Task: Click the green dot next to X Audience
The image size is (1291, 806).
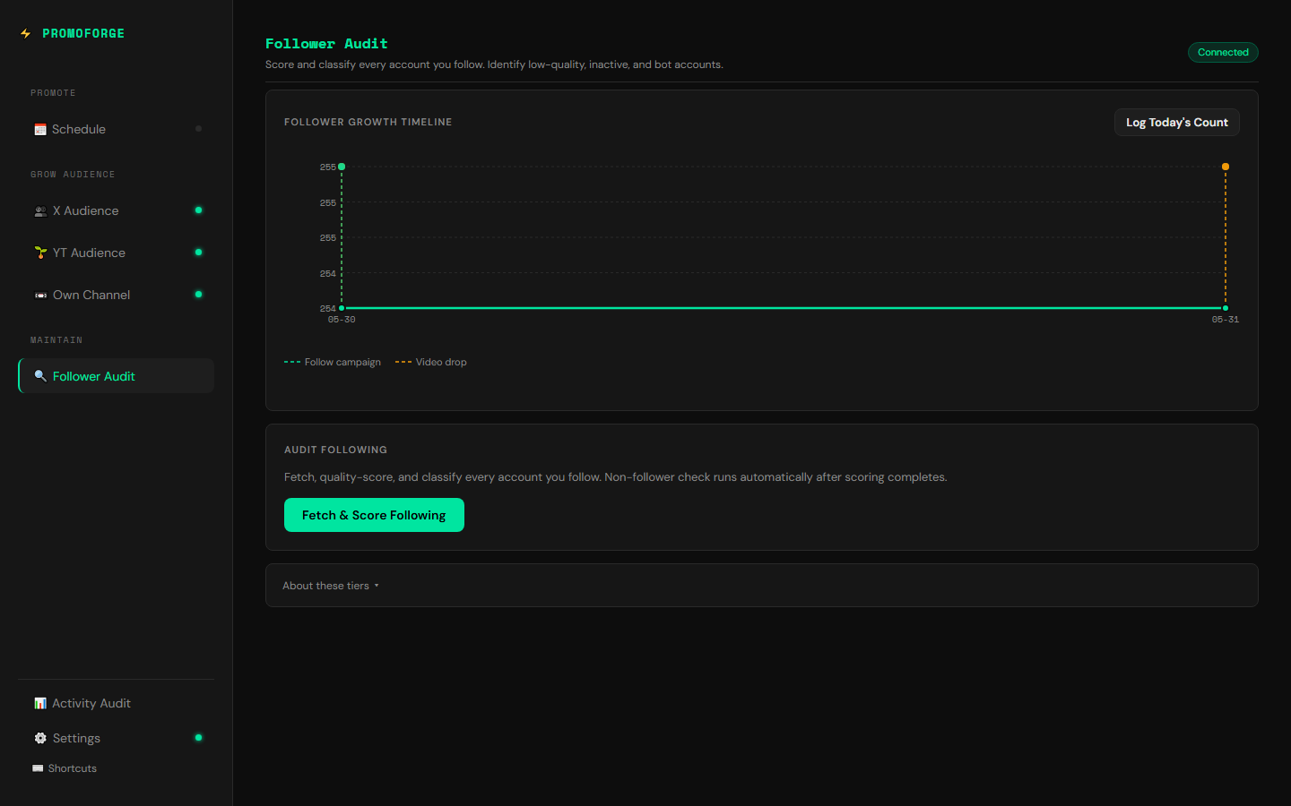Action: point(198,210)
